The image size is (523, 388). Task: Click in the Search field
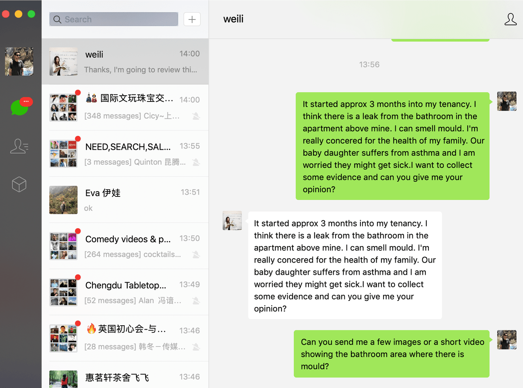pyautogui.click(x=114, y=19)
